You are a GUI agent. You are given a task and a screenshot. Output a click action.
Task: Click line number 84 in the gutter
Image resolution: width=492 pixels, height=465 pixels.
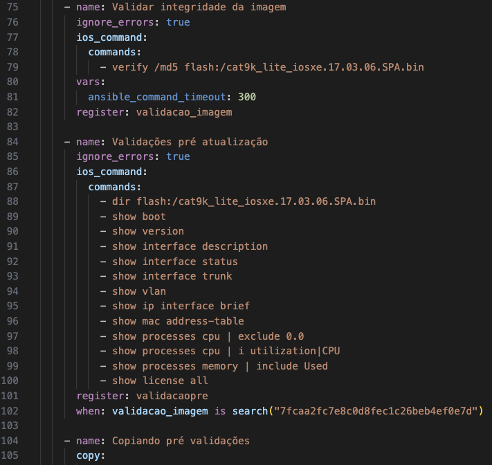pos(12,142)
